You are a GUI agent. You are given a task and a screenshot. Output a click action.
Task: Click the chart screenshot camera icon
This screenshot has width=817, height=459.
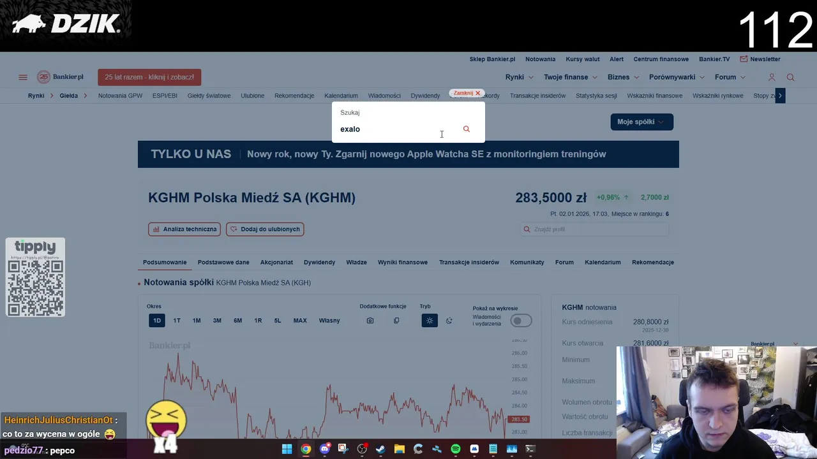point(370,321)
